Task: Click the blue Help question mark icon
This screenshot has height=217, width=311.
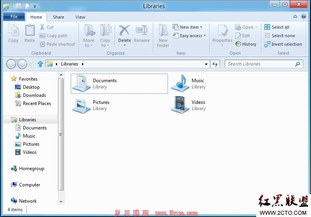Action: (304, 16)
